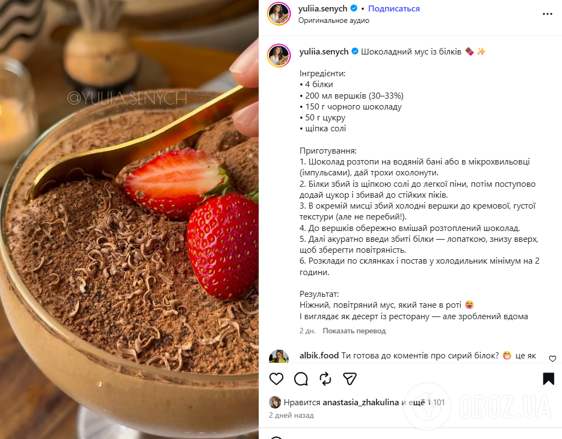
Task: Toggle the bookmark save icon
Action: click(x=548, y=379)
